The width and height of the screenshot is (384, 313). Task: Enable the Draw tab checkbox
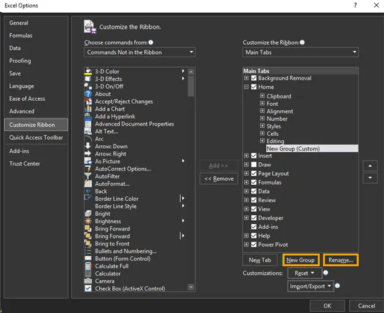click(x=254, y=164)
